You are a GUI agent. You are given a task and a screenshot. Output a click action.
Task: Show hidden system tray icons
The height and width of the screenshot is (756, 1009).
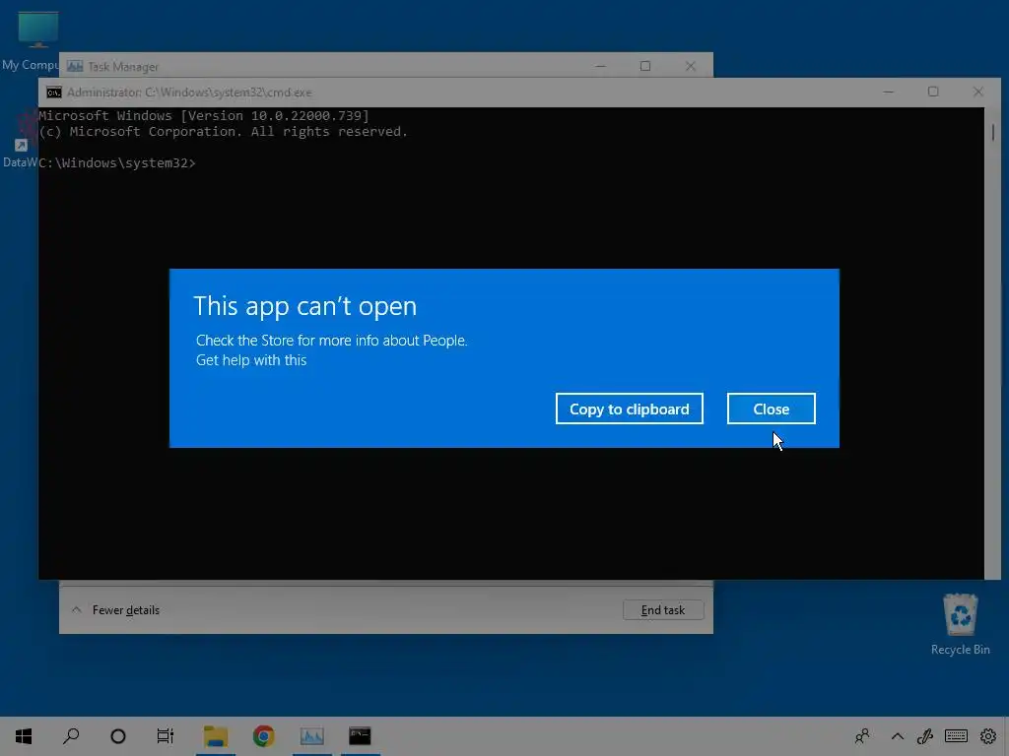tap(897, 736)
